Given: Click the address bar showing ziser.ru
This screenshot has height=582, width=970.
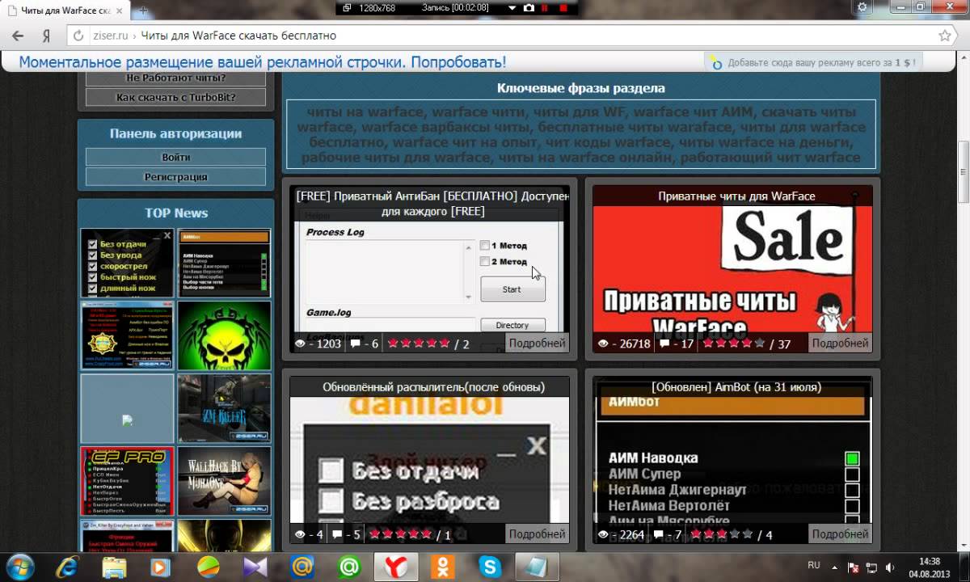Looking at the screenshot, I should (x=501, y=36).
